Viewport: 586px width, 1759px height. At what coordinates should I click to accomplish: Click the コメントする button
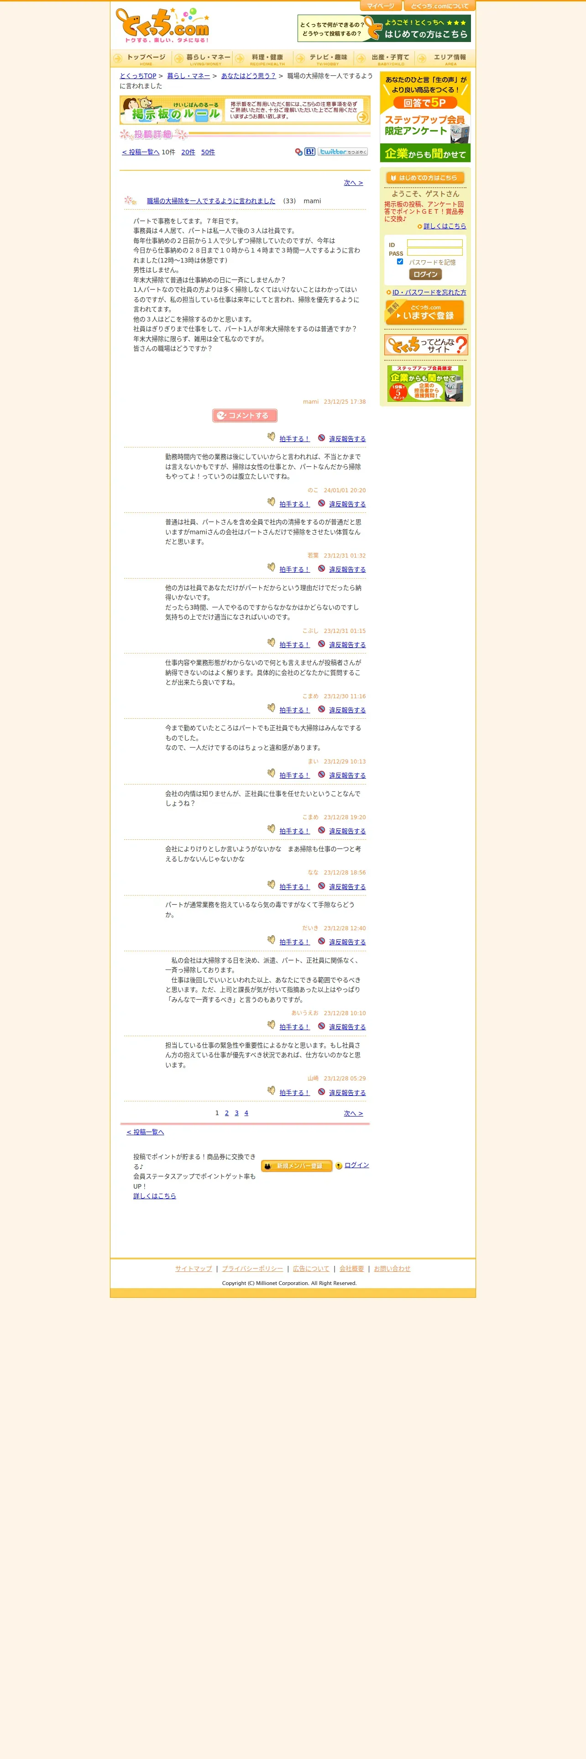[245, 415]
